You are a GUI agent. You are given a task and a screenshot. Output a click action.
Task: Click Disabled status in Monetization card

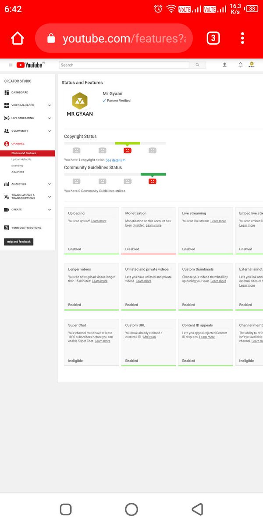[132, 249]
